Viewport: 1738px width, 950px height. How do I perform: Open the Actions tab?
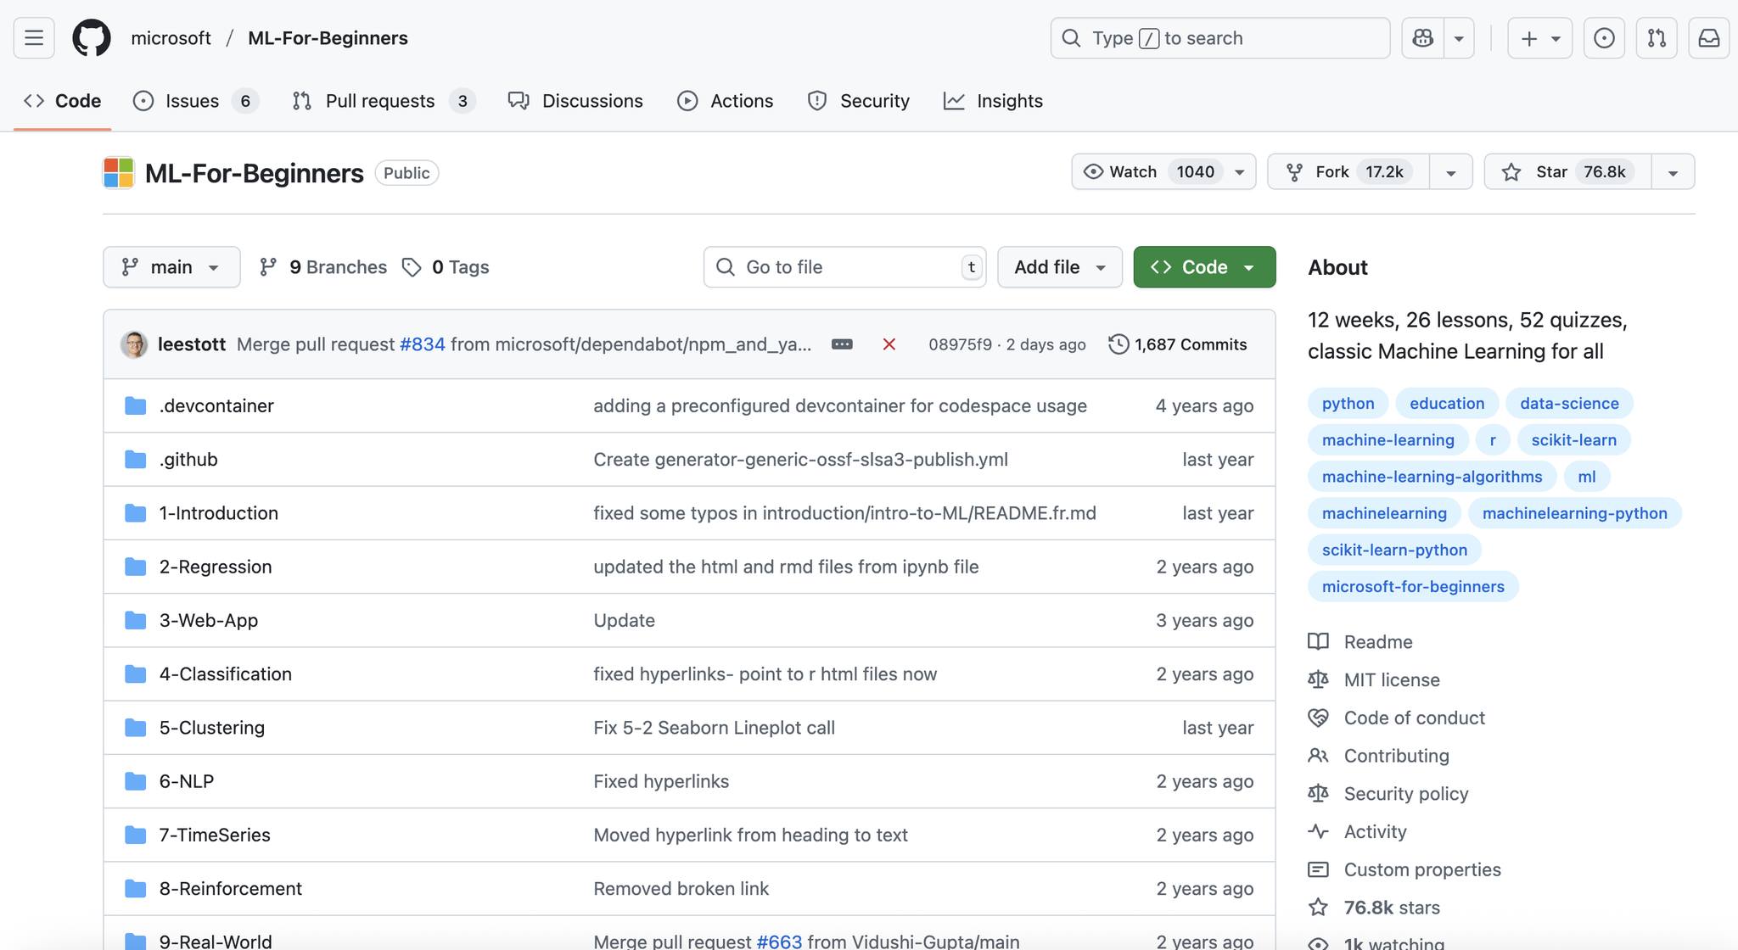(x=726, y=101)
